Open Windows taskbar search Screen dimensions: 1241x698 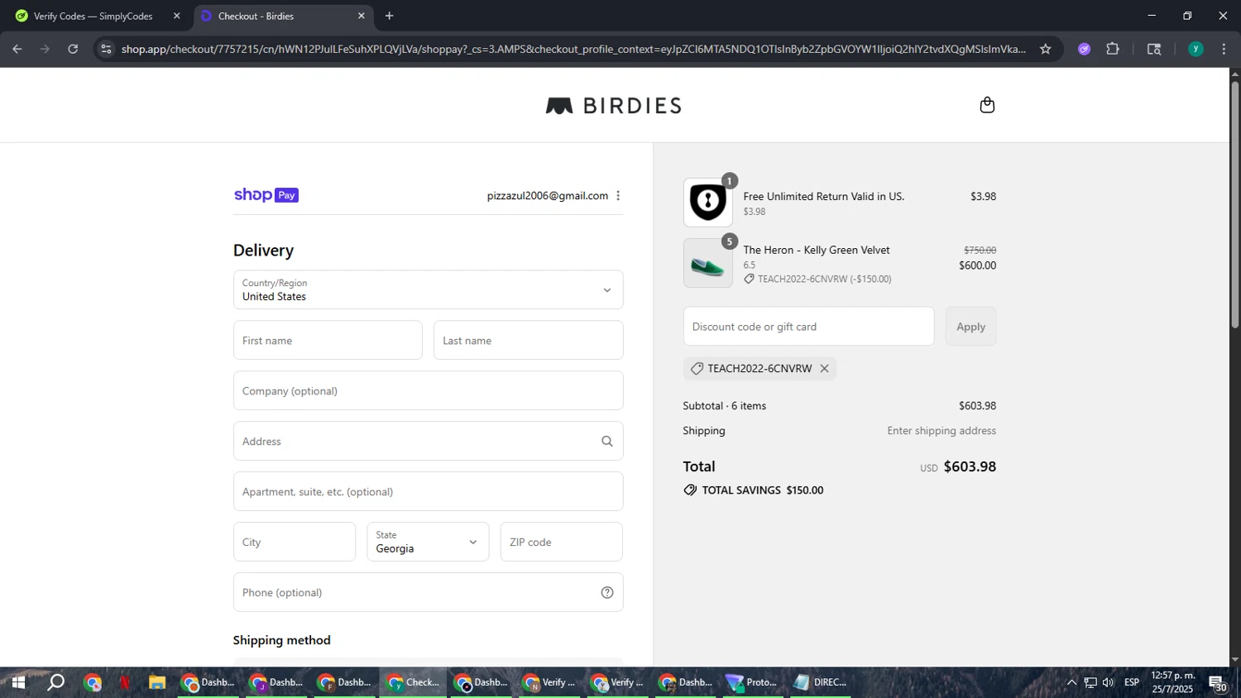point(55,682)
